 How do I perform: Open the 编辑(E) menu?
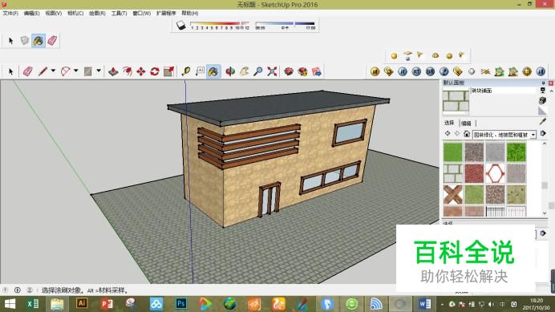click(x=31, y=13)
